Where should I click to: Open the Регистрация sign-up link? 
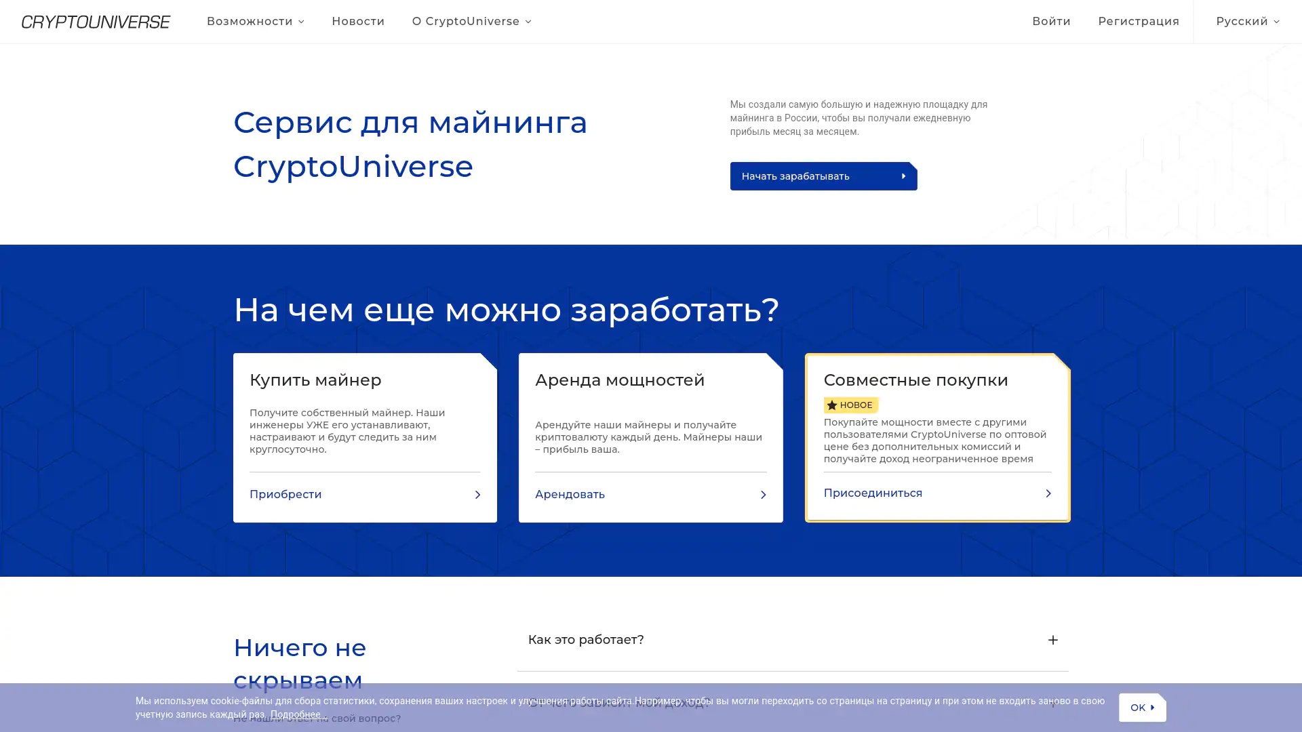click(x=1139, y=22)
